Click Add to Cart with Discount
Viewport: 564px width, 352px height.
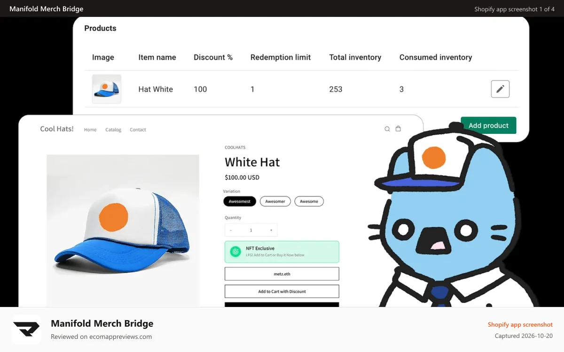coord(282,291)
